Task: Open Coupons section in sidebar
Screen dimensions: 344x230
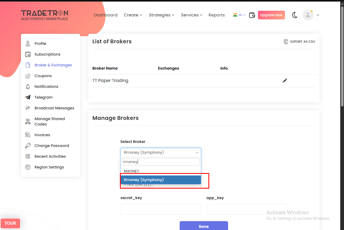Action: [43, 76]
